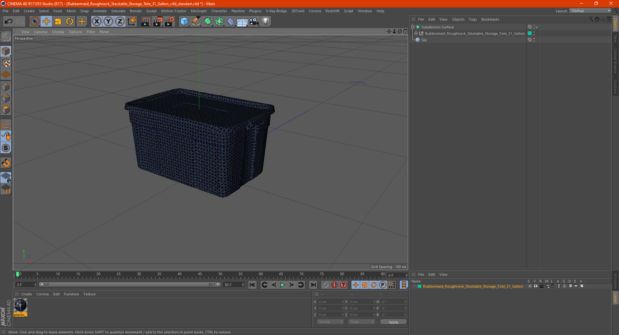Screen dimensions: 619x335
Task: Add a Camera object
Action: (x=254, y=22)
